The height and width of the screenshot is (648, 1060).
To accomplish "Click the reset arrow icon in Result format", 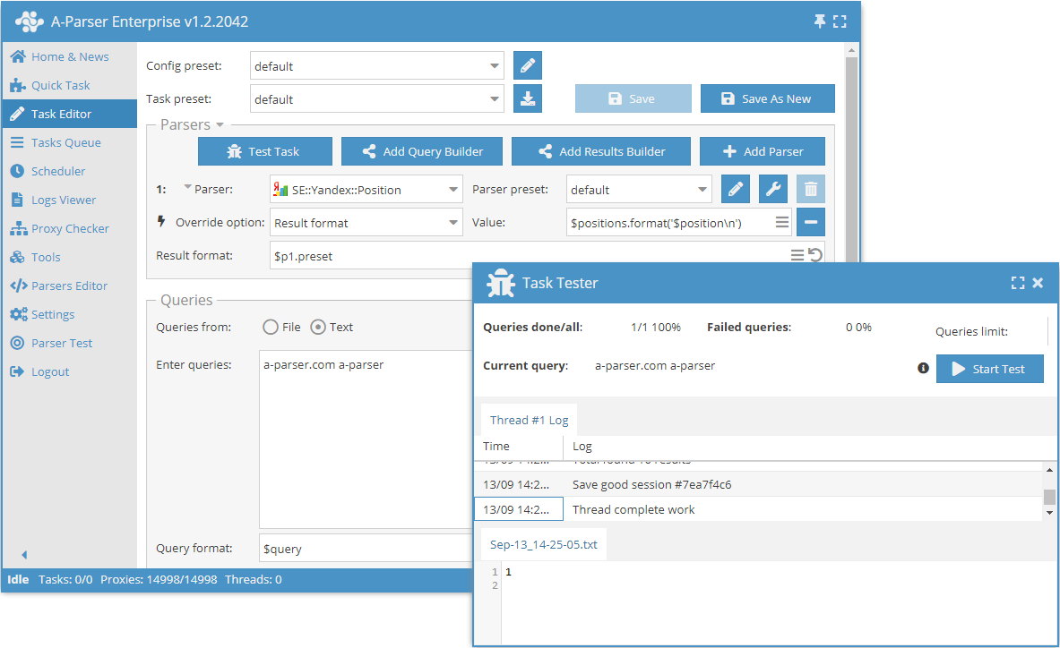I will tap(814, 255).
